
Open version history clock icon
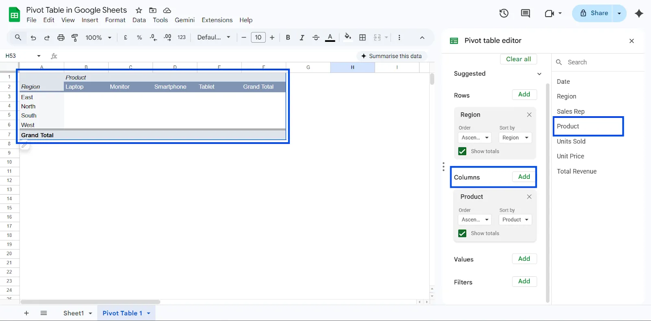504,13
